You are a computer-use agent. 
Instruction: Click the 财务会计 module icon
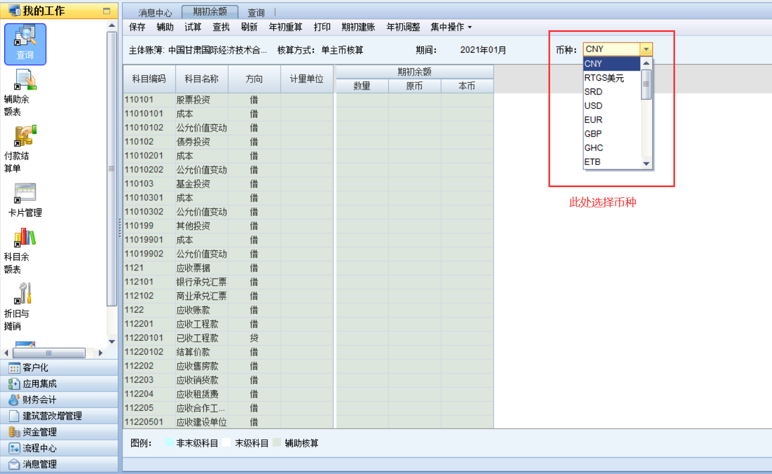click(15, 400)
